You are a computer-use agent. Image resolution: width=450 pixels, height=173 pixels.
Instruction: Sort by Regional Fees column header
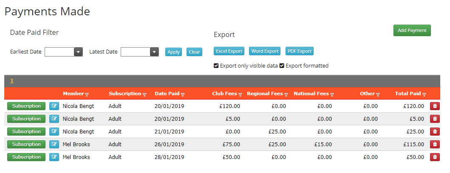click(x=265, y=94)
